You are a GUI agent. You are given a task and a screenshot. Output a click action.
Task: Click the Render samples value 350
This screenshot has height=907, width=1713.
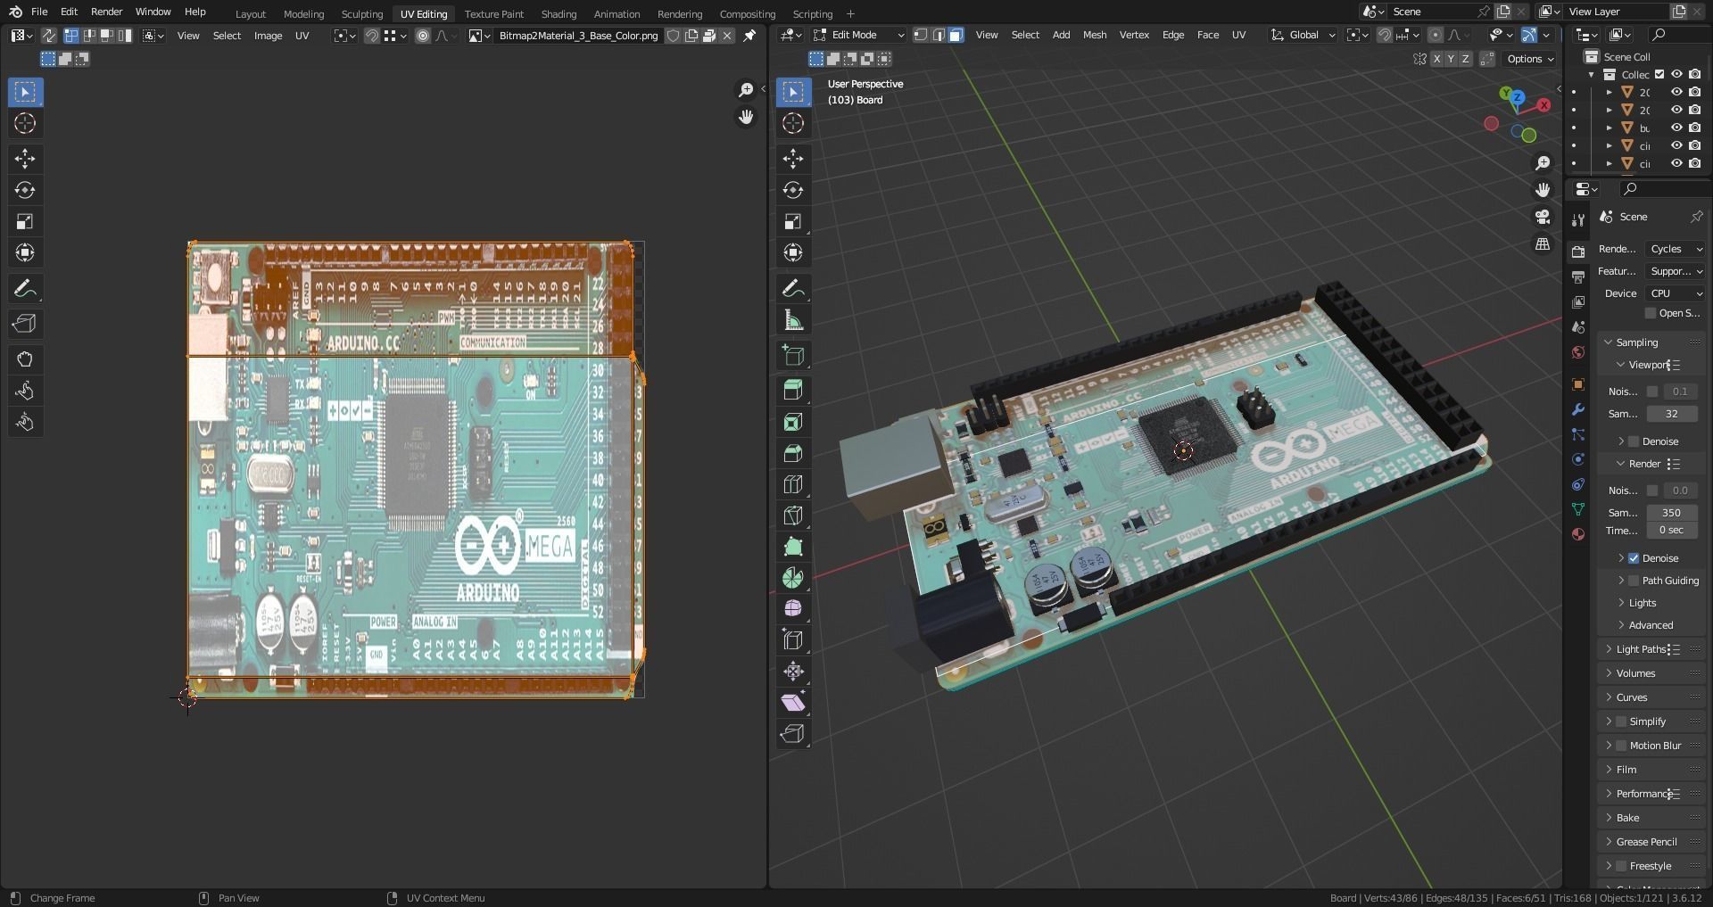coord(1671,513)
